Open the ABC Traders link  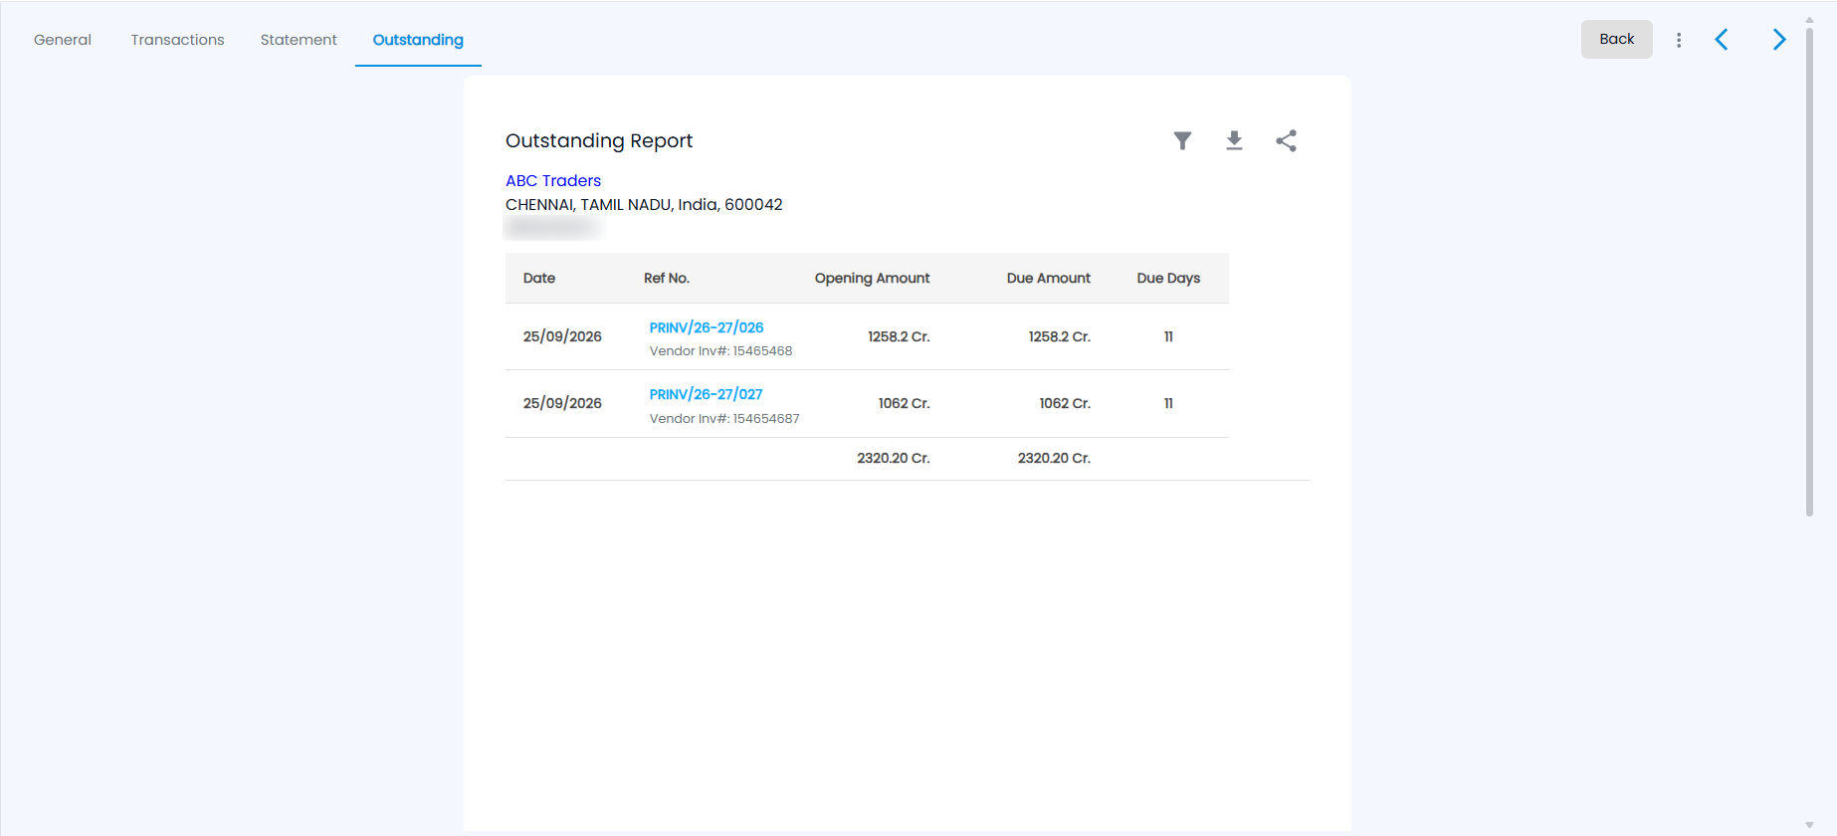(553, 180)
